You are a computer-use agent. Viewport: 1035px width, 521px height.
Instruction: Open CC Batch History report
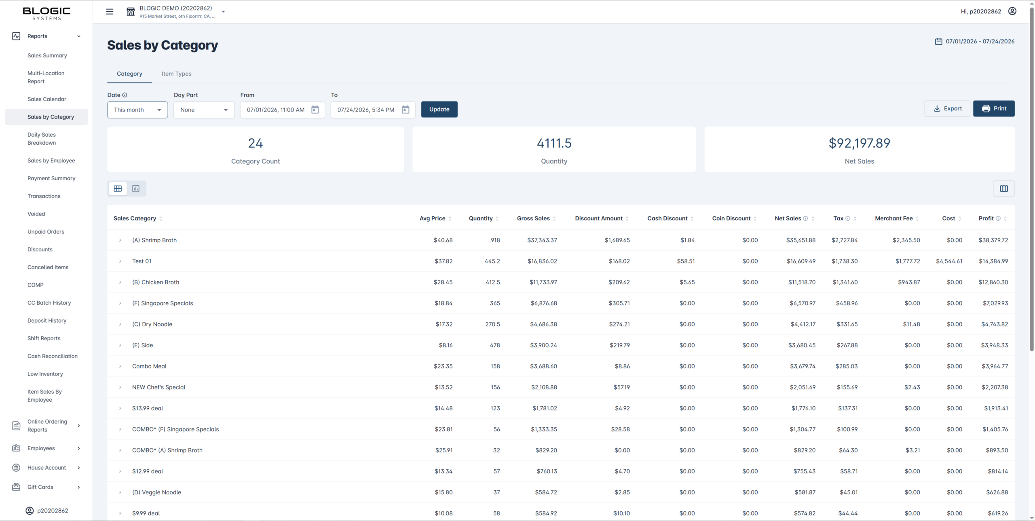pos(49,303)
